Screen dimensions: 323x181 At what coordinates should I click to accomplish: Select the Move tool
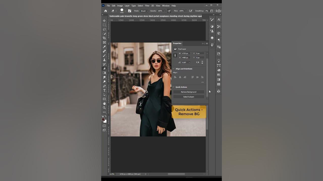[x=104, y=21]
